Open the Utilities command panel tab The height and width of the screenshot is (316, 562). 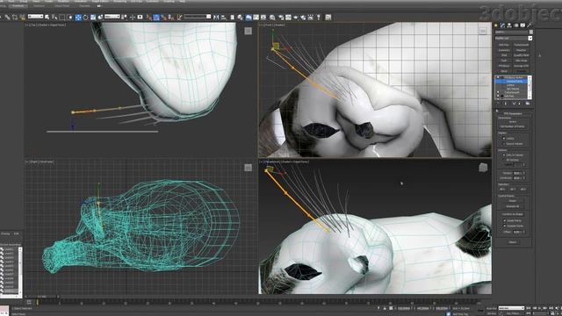529,25
